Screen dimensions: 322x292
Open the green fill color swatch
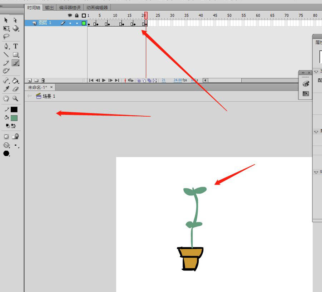tap(14, 118)
